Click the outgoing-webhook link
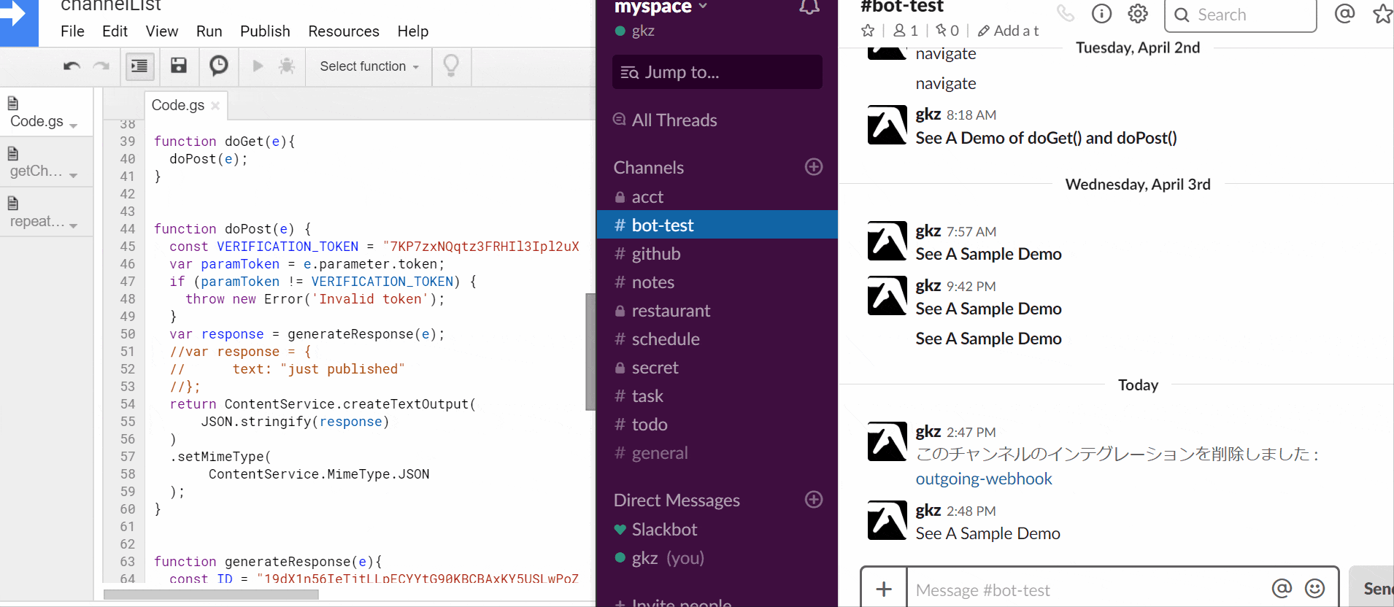 click(984, 479)
